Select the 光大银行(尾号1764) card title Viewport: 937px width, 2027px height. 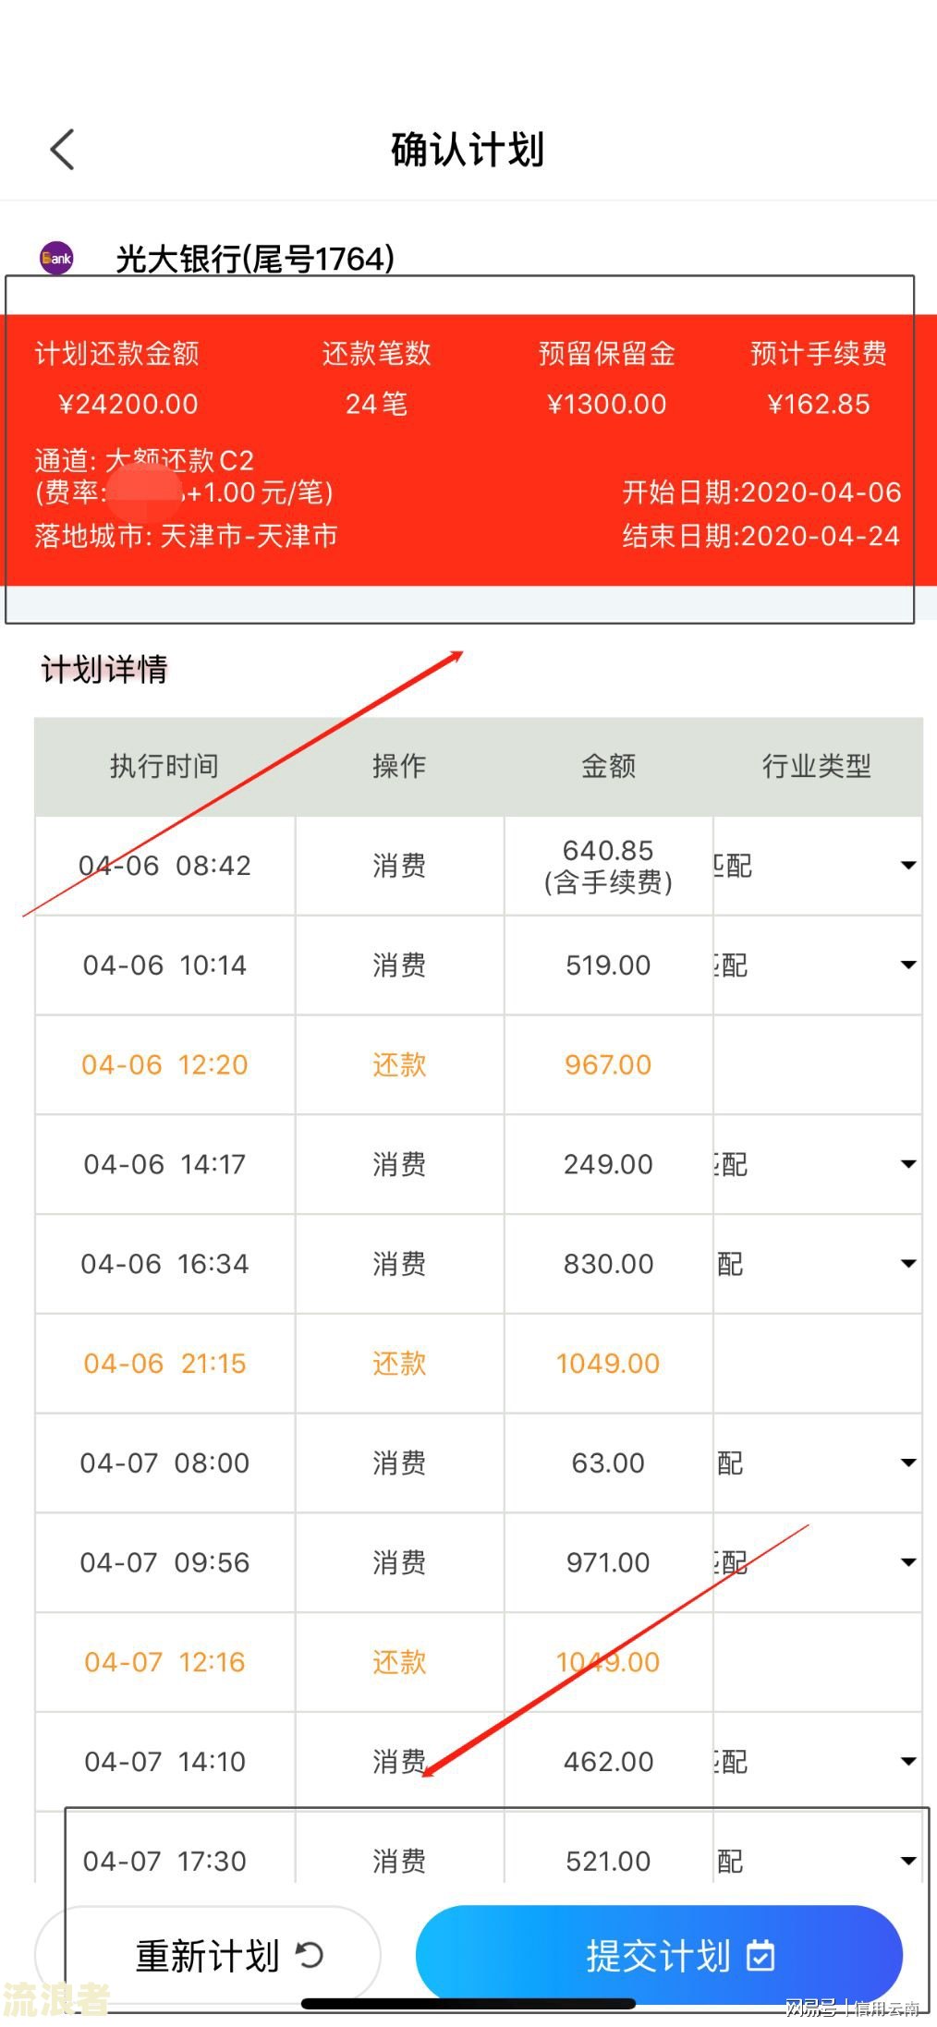click(255, 259)
